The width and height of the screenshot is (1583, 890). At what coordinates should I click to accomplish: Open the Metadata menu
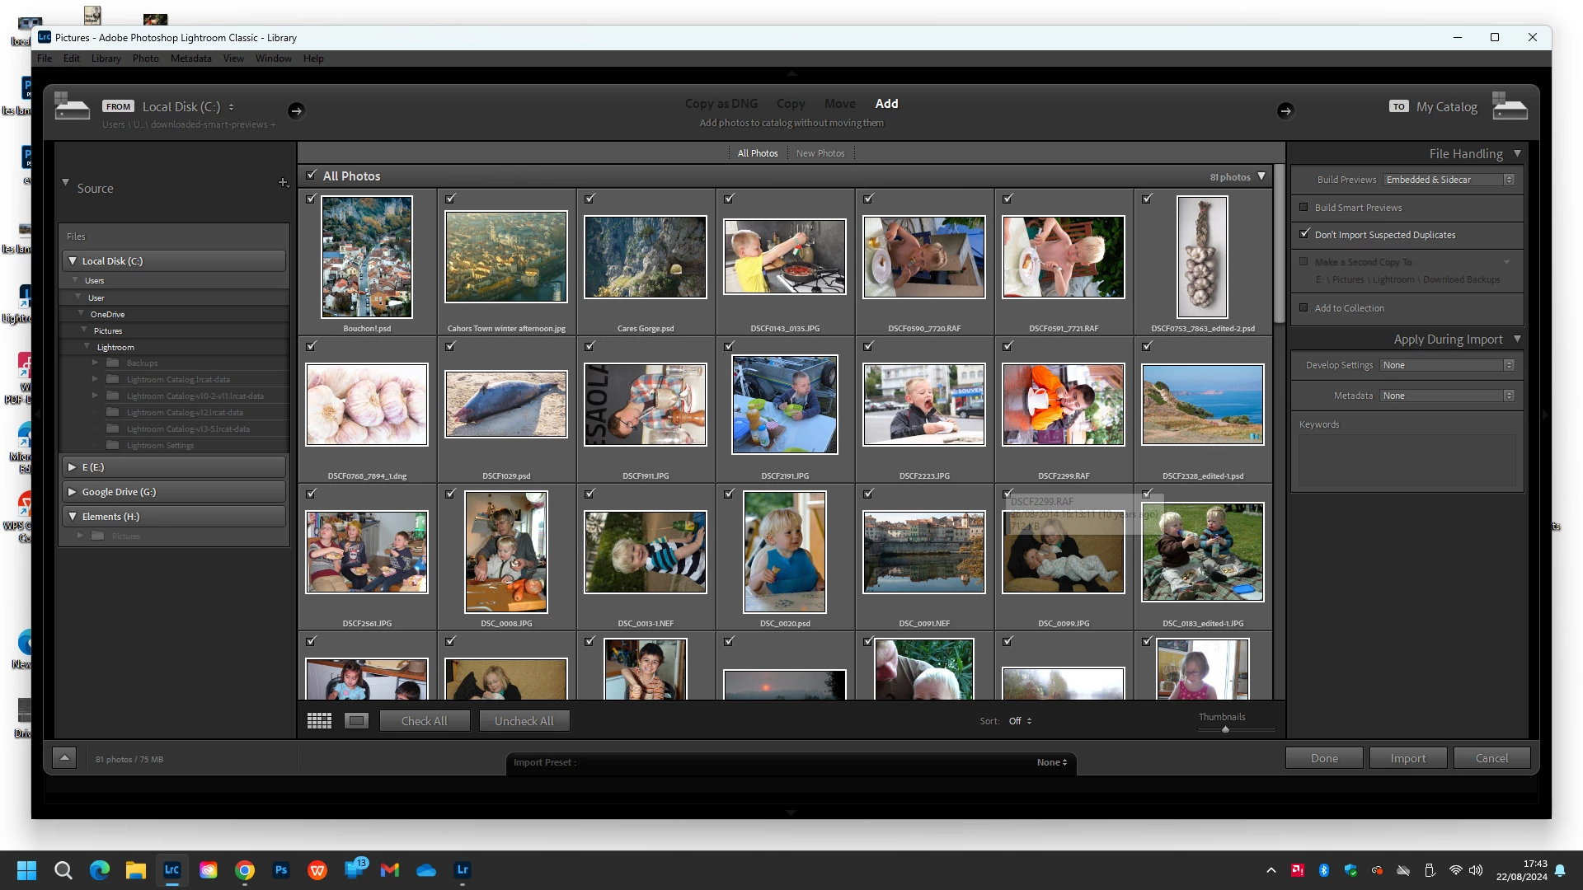coord(191,59)
